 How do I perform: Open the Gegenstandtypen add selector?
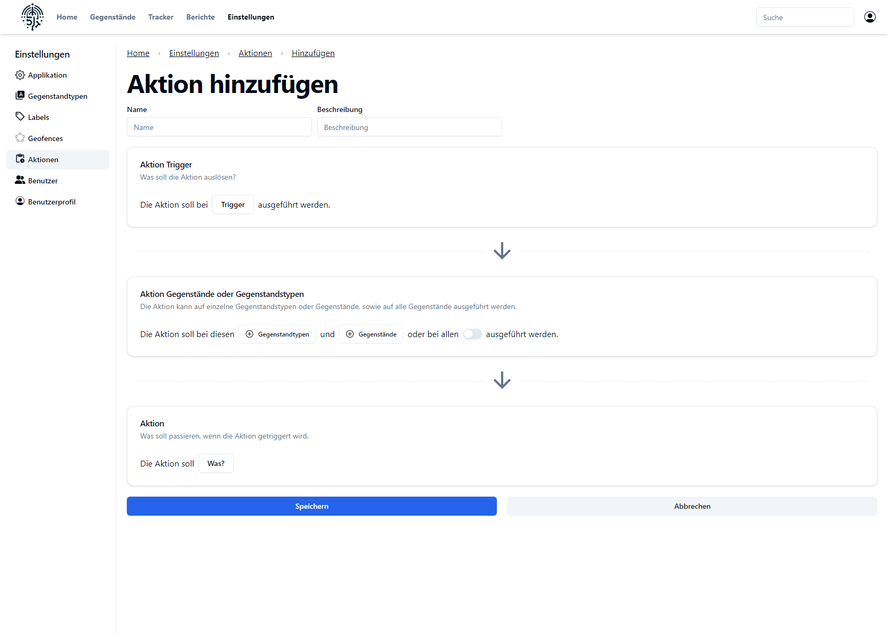277,334
